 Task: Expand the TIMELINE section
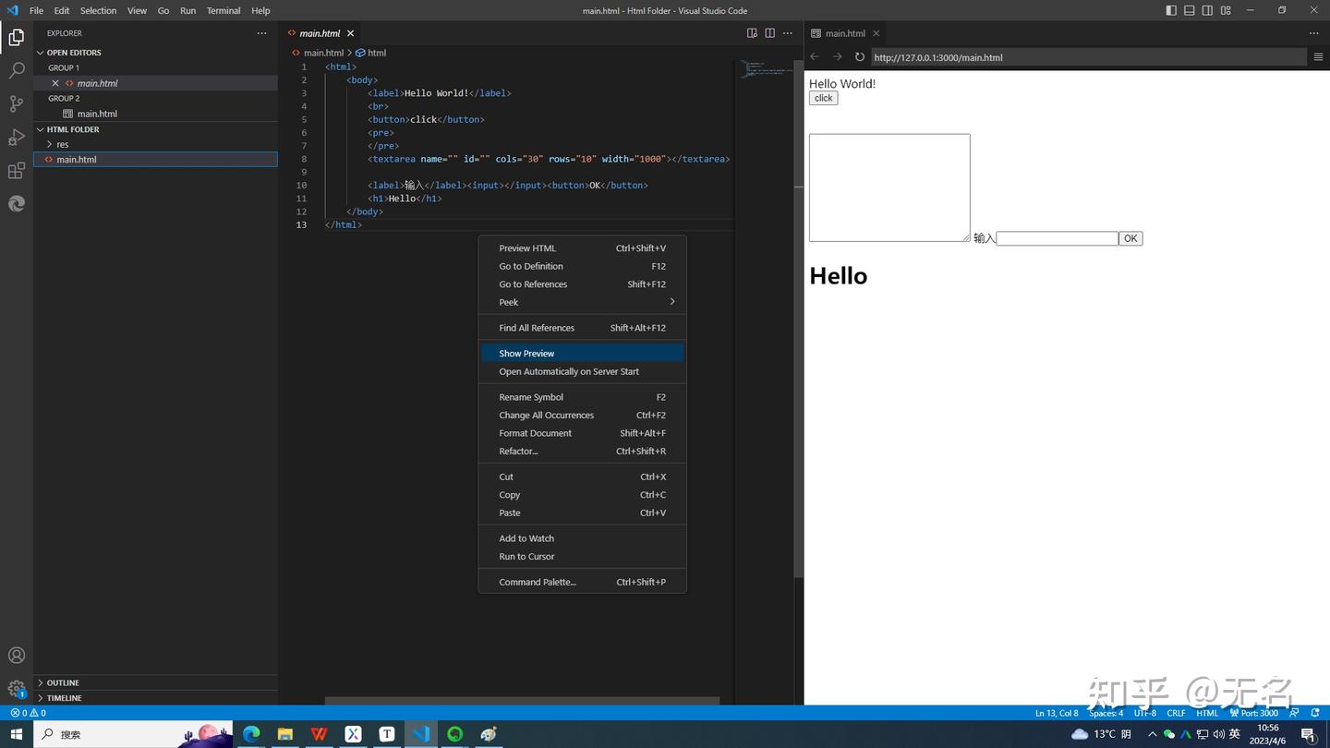pyautogui.click(x=64, y=698)
